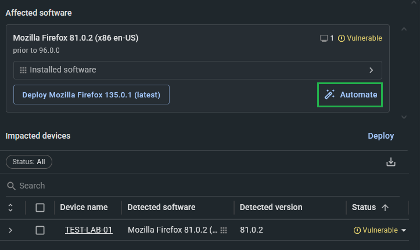Sort by the Detected software column header
The width and height of the screenshot is (420, 250).
[x=161, y=207]
